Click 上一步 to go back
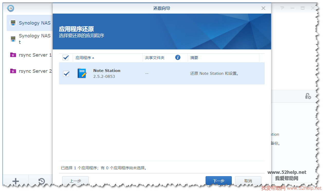323x191 pixels. (x=75, y=181)
